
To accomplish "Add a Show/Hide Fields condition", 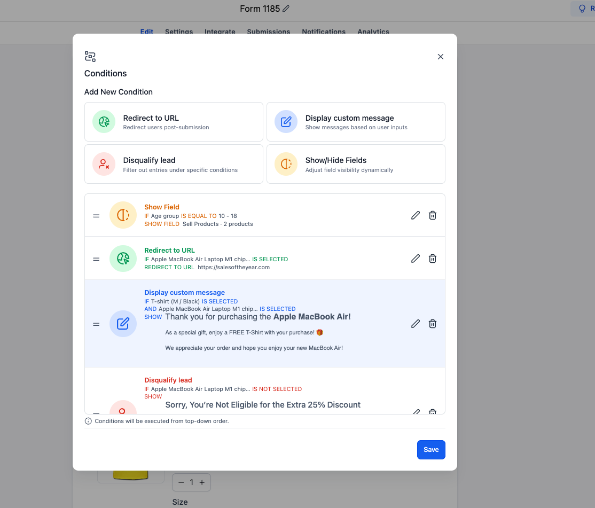I will point(356,164).
